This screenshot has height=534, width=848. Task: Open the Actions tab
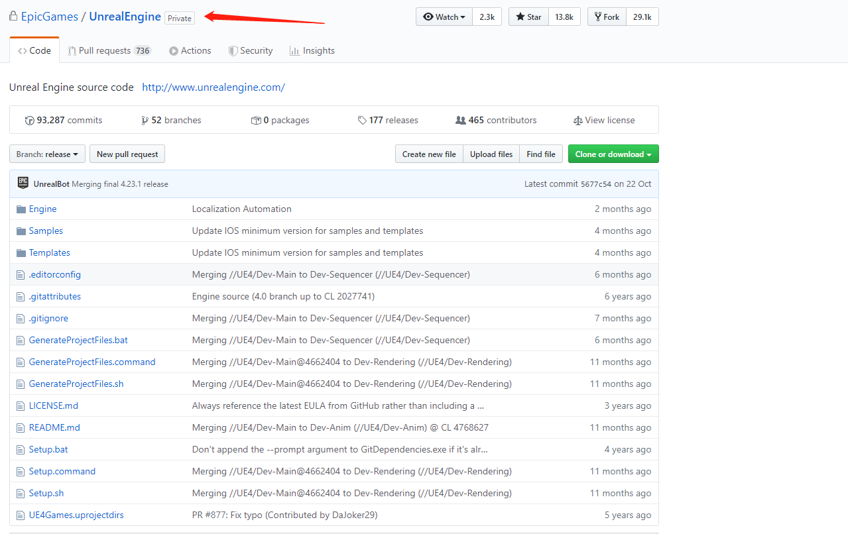pos(190,50)
